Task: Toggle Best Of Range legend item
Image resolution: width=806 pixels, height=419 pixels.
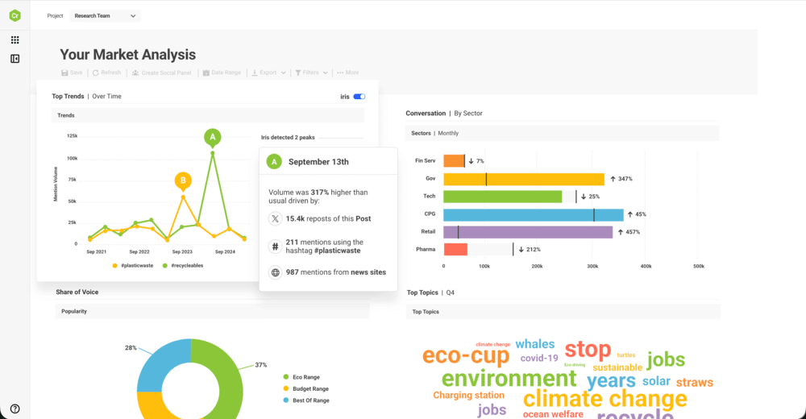Action: pos(306,400)
